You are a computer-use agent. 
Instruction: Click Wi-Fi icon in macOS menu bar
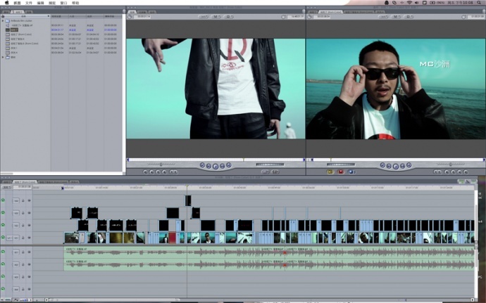click(x=409, y=3)
